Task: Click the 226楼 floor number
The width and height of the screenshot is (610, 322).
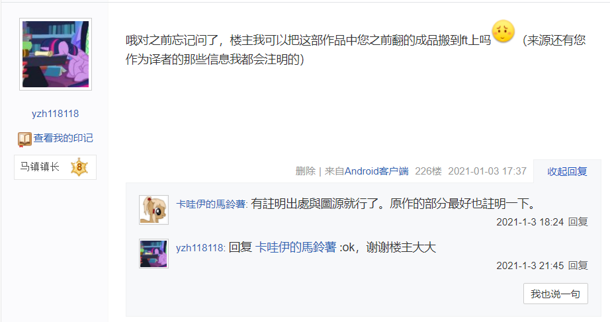Action: (x=428, y=171)
